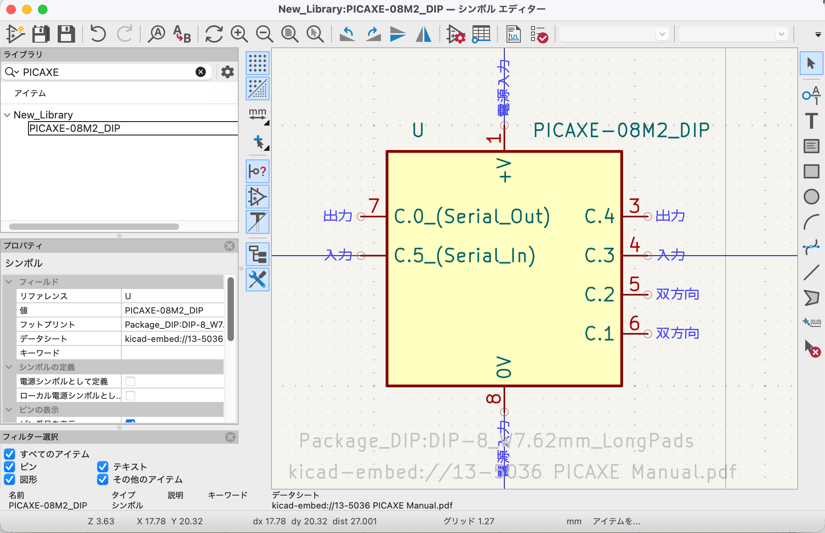
Task: Uncheck the 図形 filter checkbox
Action: coord(9,479)
